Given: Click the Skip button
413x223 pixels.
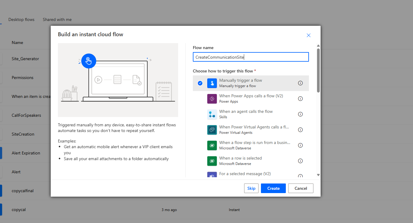Looking at the screenshot, I should click(251, 188).
